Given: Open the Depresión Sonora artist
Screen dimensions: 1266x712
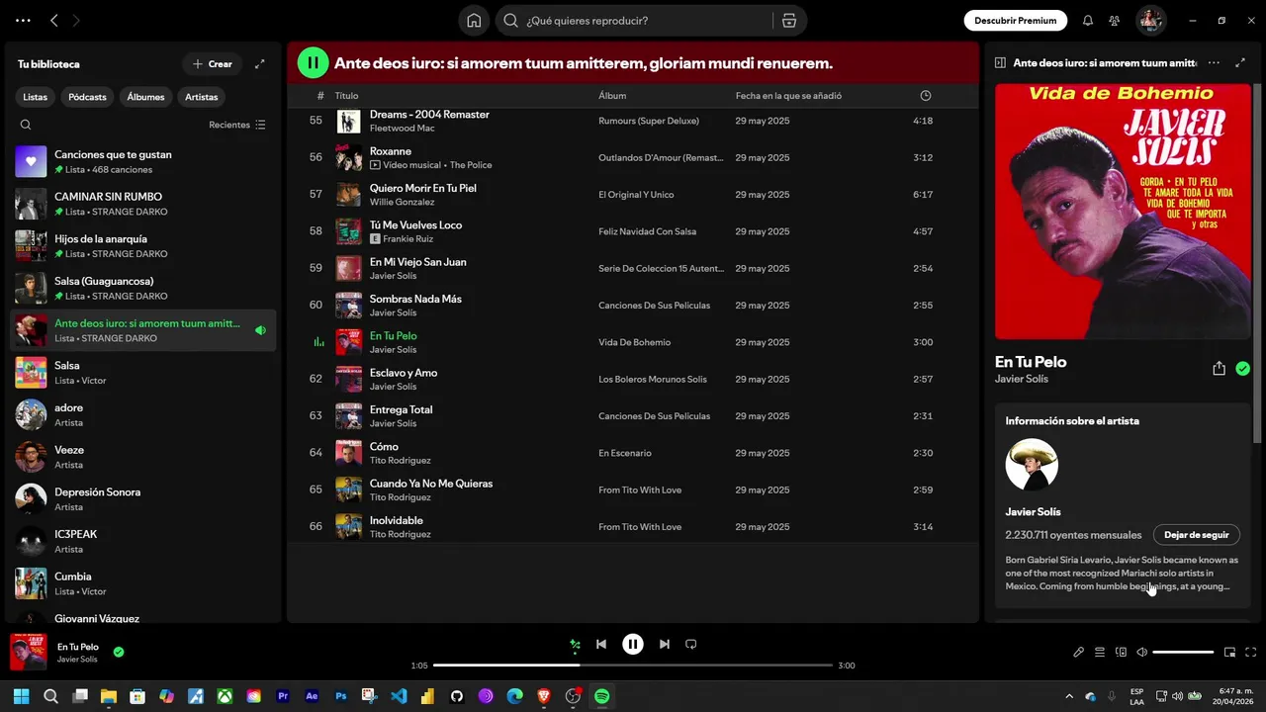Looking at the screenshot, I should coord(143,499).
